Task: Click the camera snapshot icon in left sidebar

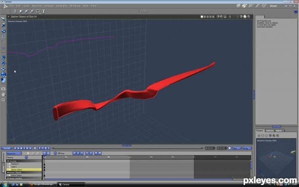Action: point(3,89)
